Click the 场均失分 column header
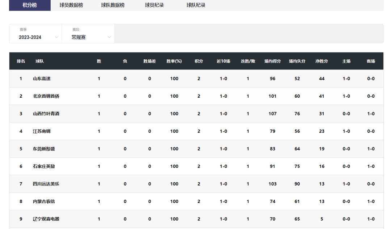This screenshot has width=391, height=229. (297, 61)
